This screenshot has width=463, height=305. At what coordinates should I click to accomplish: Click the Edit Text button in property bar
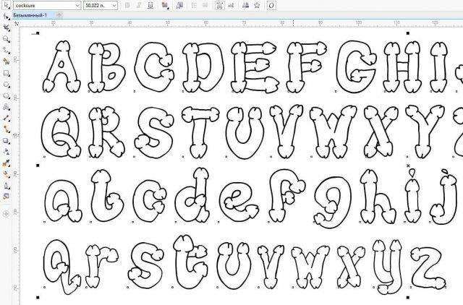(230, 5)
